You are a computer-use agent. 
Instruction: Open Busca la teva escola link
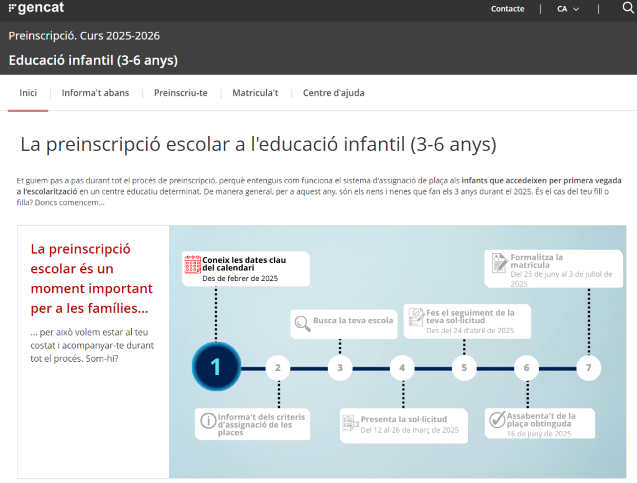[x=353, y=321]
